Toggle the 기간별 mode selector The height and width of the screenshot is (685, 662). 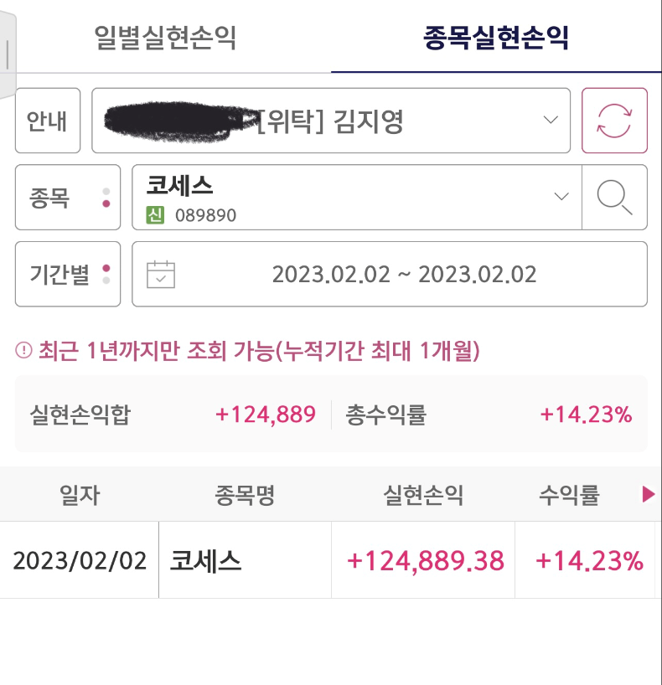point(68,274)
